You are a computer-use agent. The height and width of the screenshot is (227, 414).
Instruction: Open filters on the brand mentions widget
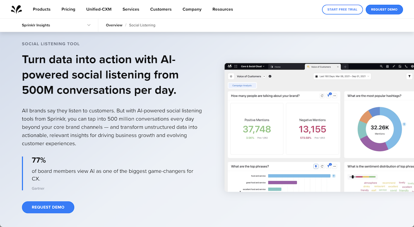tap(328, 96)
